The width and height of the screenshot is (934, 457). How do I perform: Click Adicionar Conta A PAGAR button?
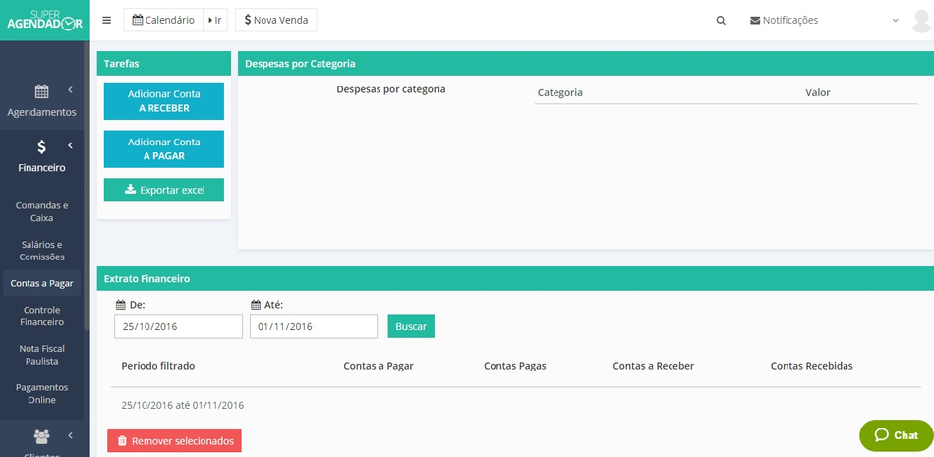pos(163,149)
